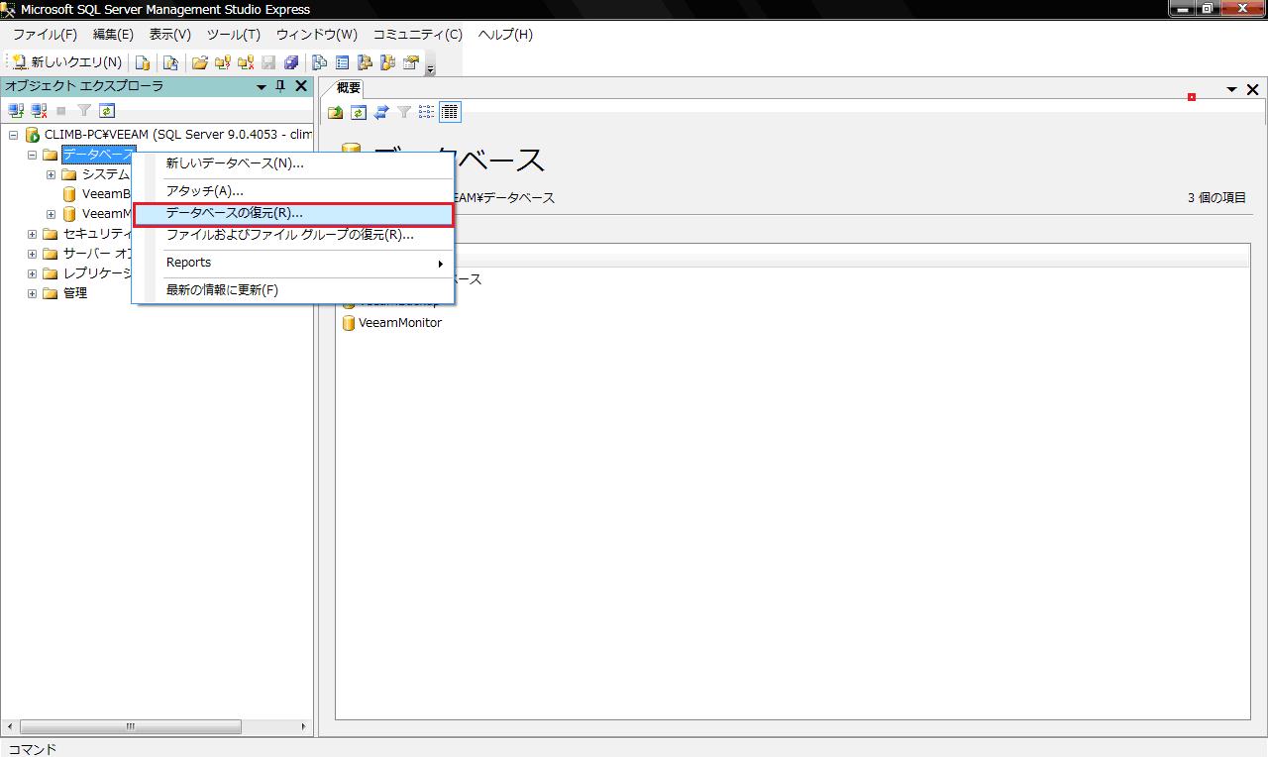
Task: Switch the Summary pane to List view
Action: click(x=427, y=112)
